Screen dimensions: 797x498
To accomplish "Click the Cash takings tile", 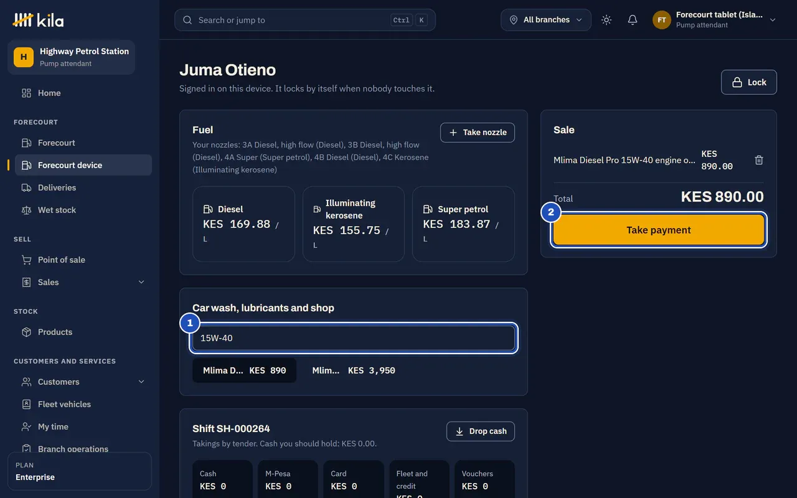I will 222,479.
